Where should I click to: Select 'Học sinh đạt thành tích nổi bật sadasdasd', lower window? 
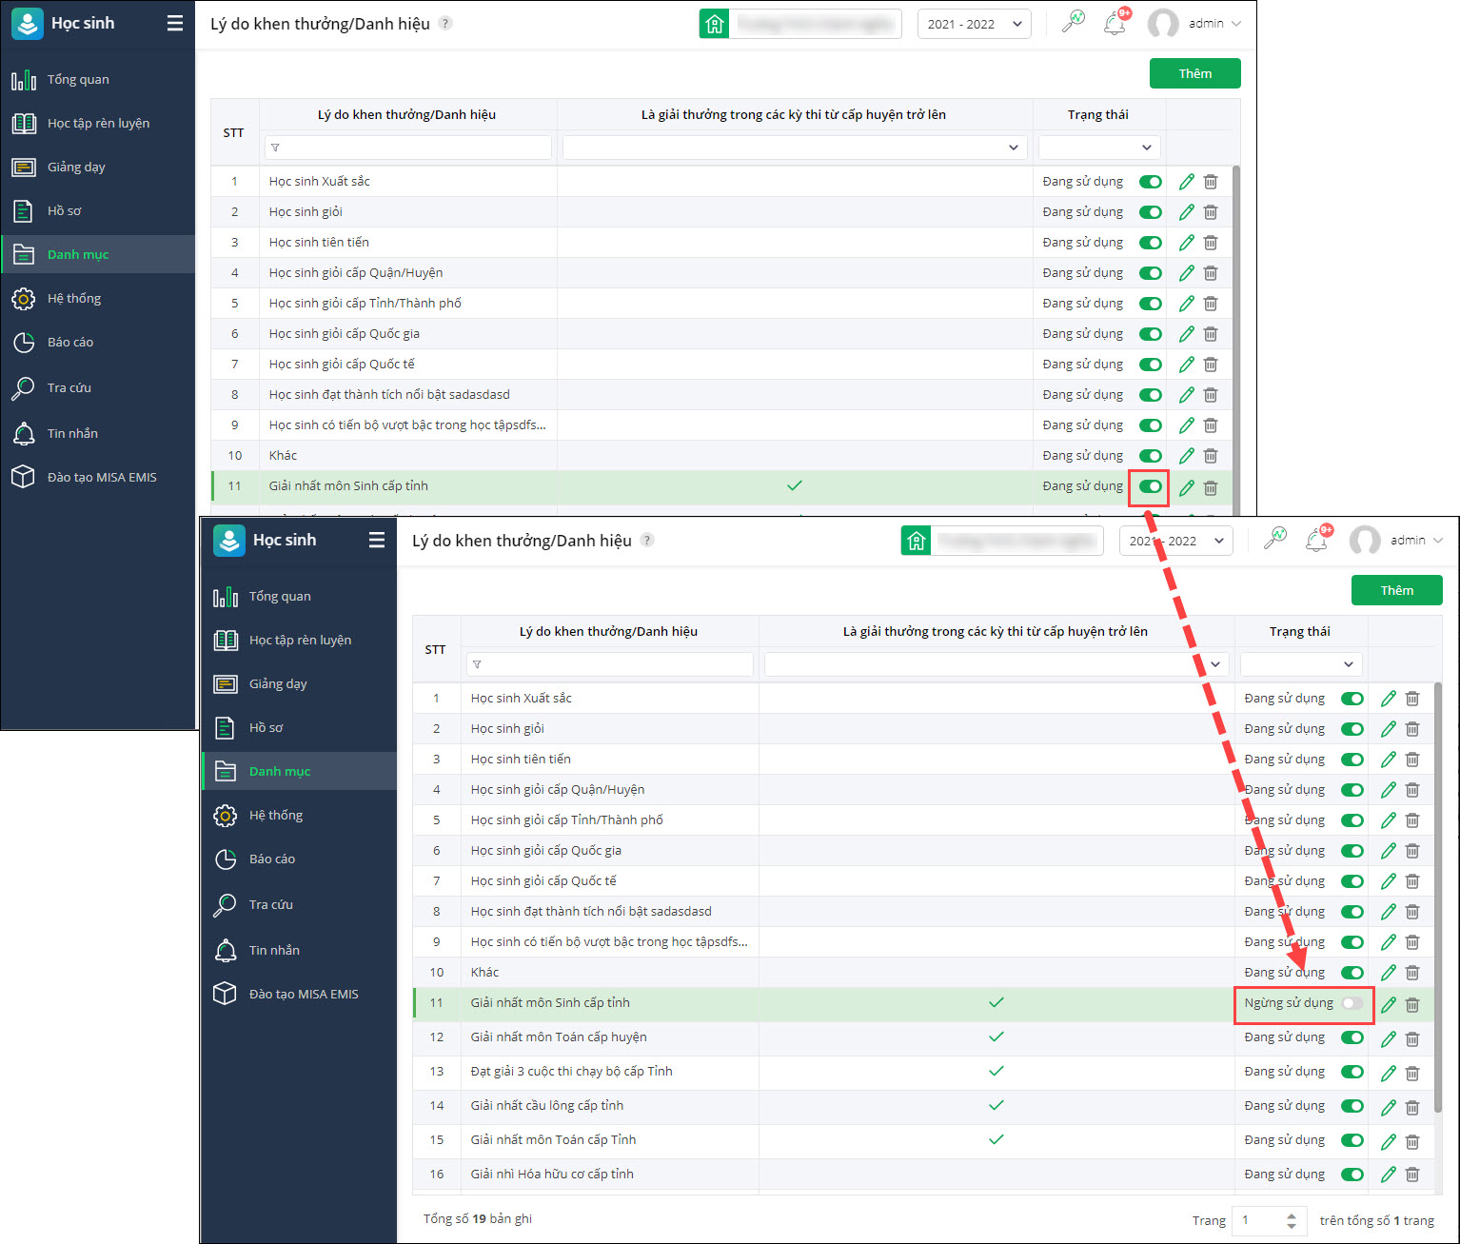point(591,912)
